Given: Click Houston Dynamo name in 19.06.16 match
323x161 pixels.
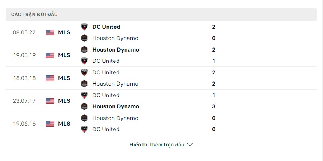Looking at the screenshot, I should (x=115, y=118).
